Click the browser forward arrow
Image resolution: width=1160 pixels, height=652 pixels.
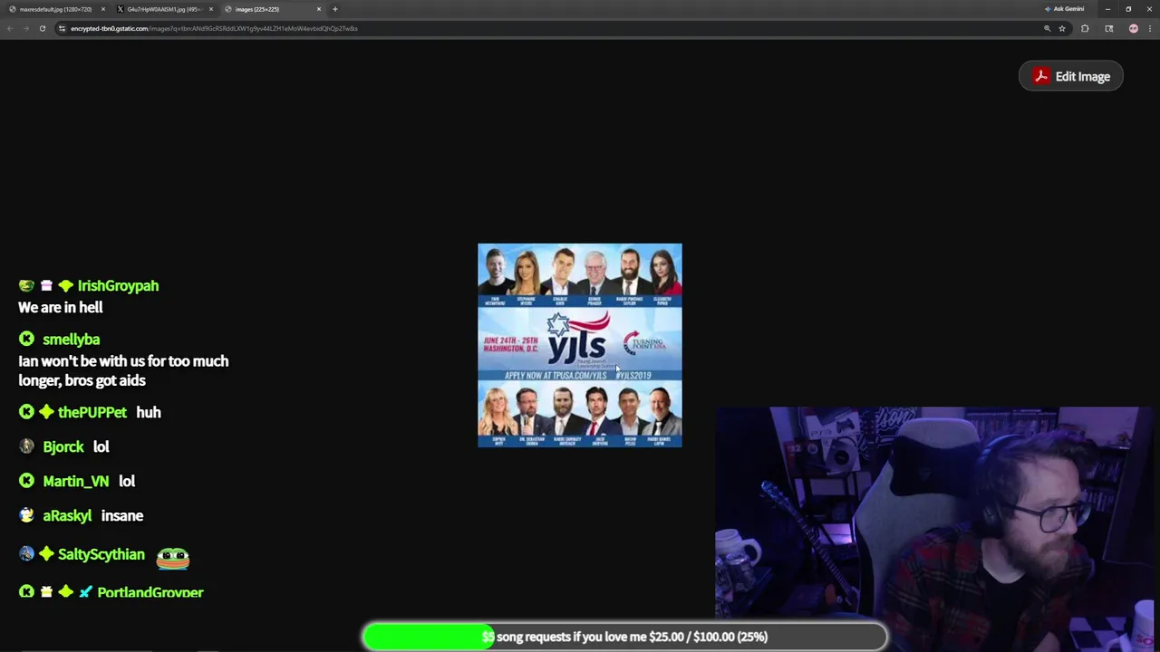(x=26, y=28)
